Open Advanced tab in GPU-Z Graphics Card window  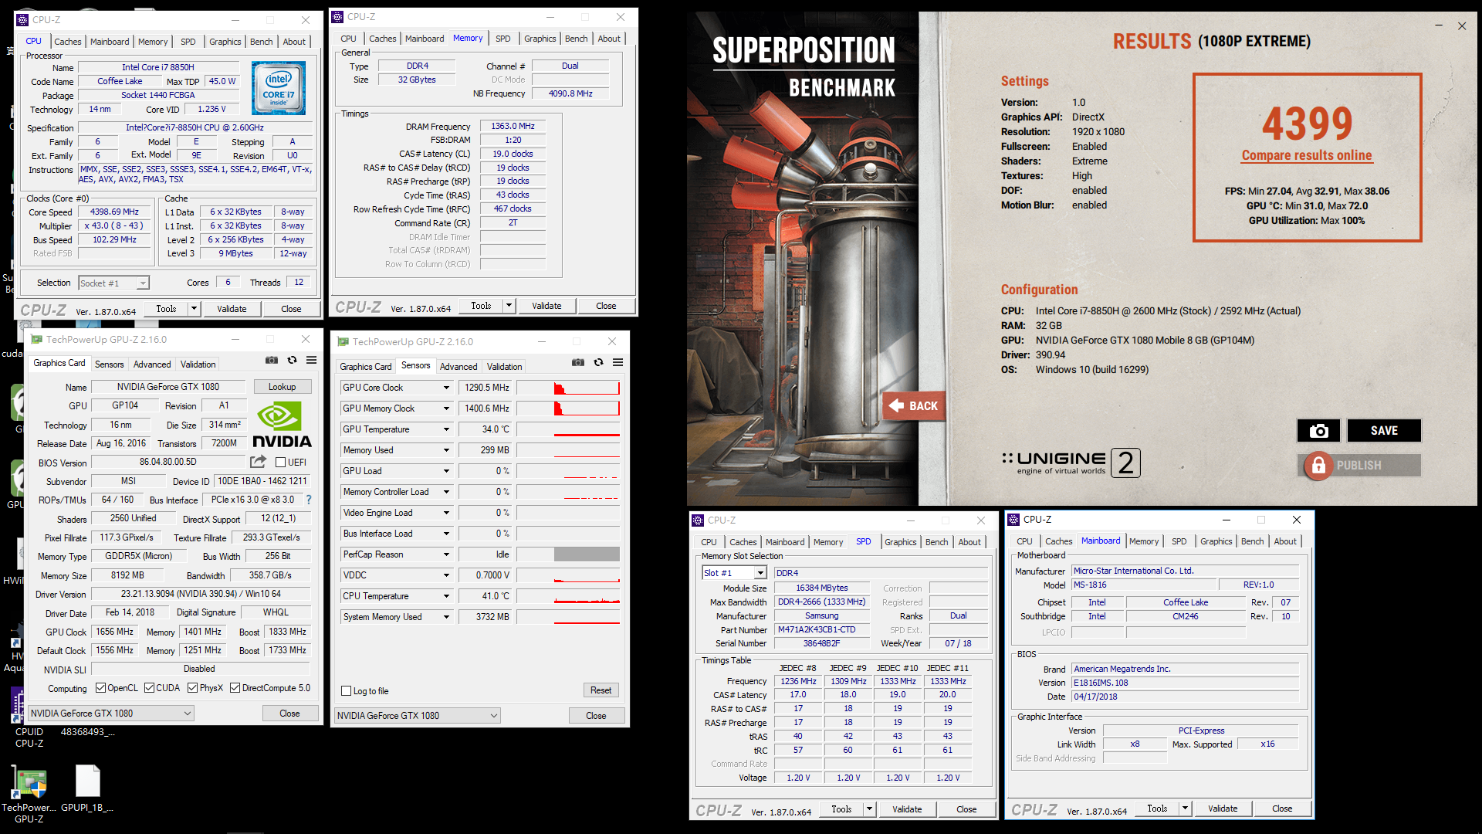[x=152, y=364]
